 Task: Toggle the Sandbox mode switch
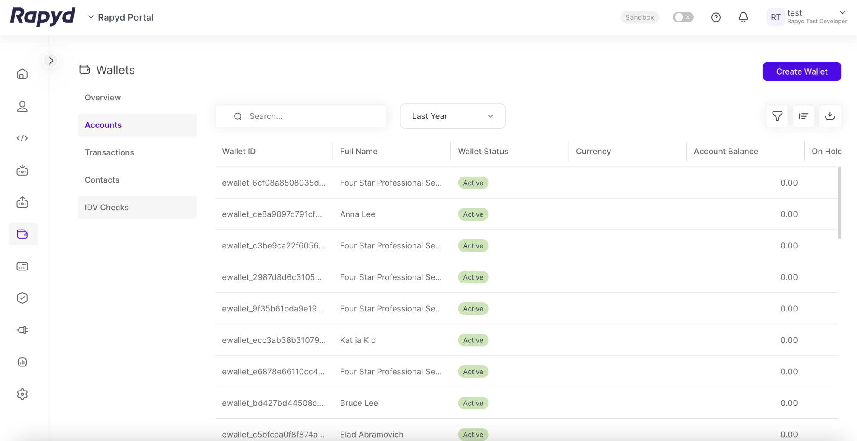(x=683, y=17)
